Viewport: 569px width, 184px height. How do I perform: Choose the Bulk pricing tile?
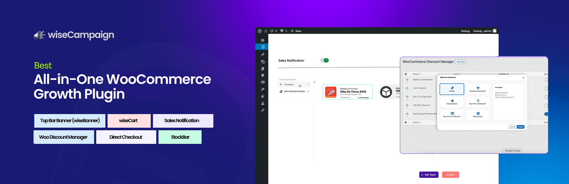point(478,114)
